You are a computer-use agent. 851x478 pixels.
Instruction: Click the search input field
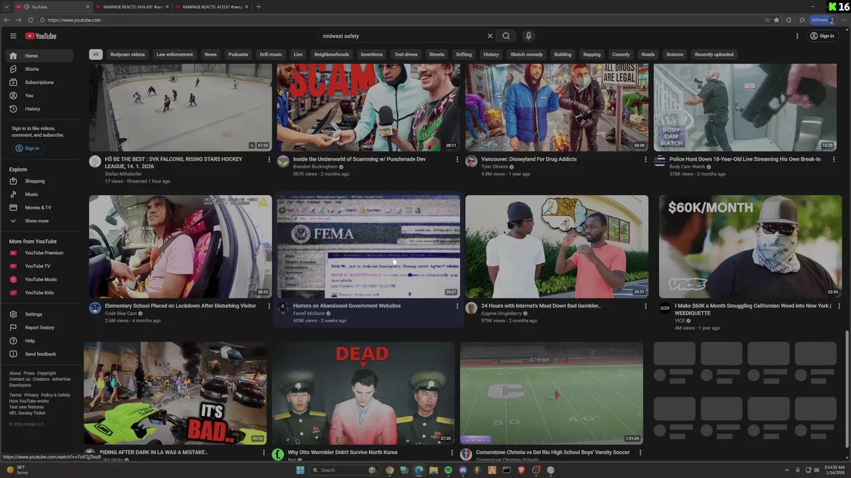tap(402, 36)
